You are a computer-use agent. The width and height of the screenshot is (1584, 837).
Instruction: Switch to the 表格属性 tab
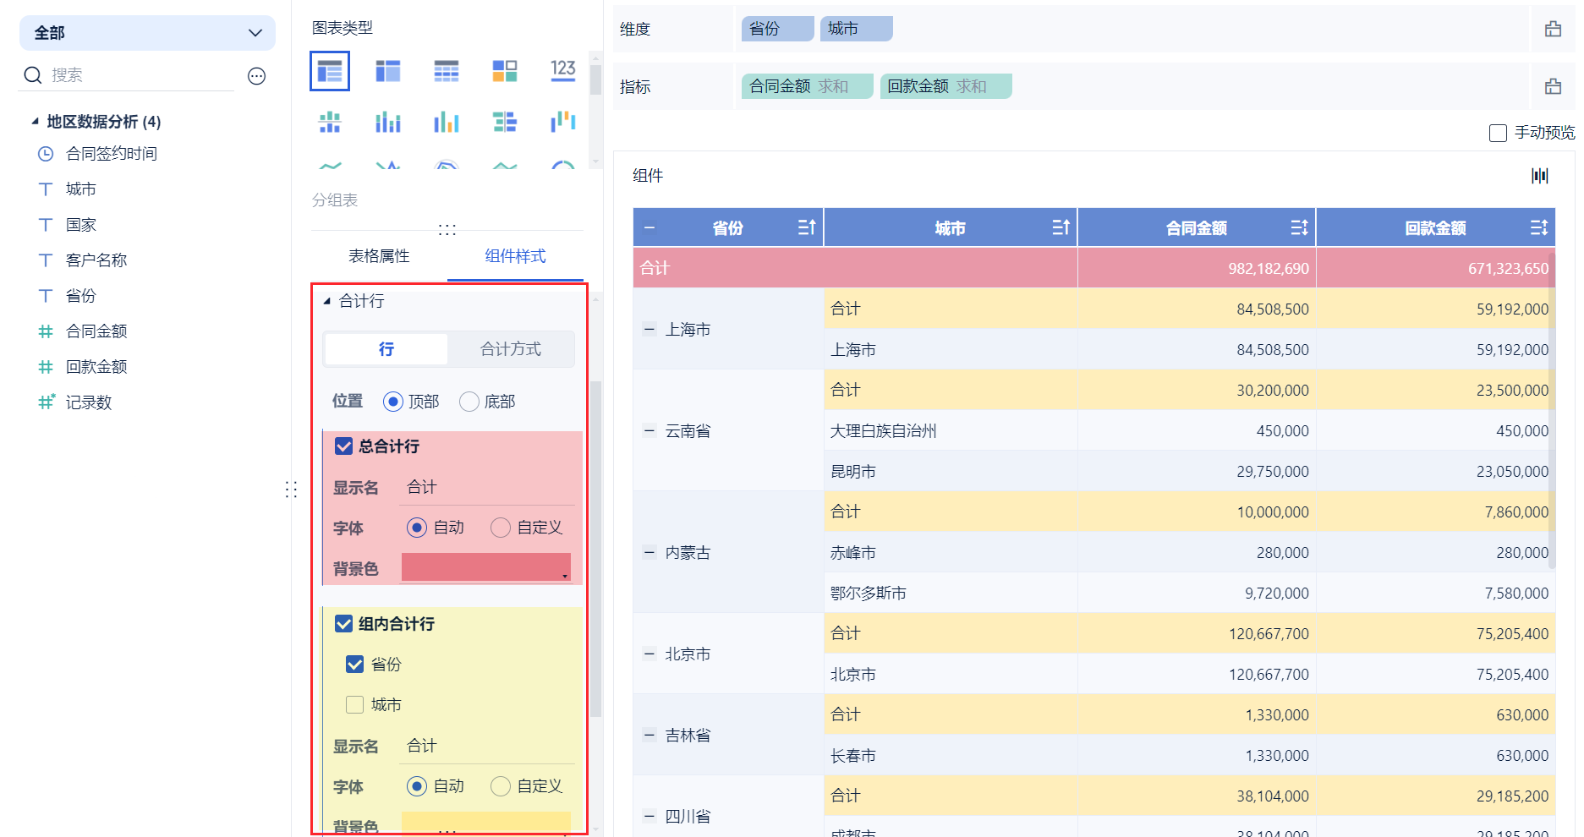coord(379,256)
